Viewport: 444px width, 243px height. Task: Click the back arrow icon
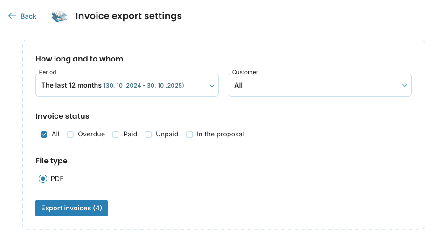pyautogui.click(x=12, y=16)
